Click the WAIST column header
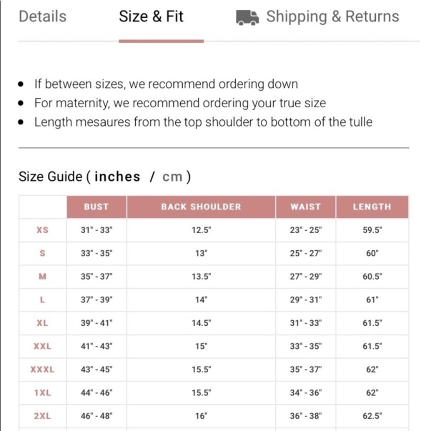Image resolution: width=431 pixels, height=431 pixels. (306, 207)
